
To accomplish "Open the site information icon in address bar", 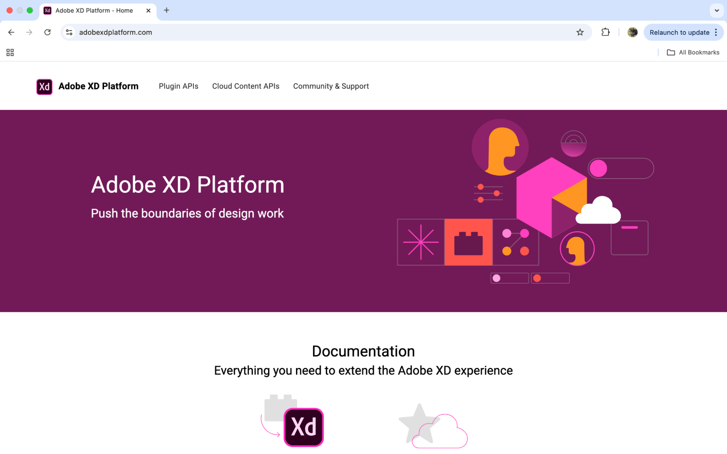I will [x=69, y=32].
